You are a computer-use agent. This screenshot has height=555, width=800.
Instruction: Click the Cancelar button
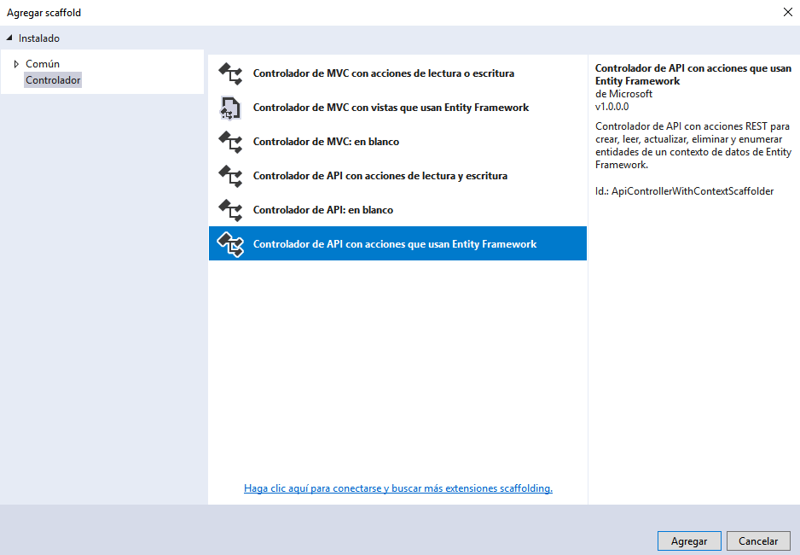coord(758,541)
